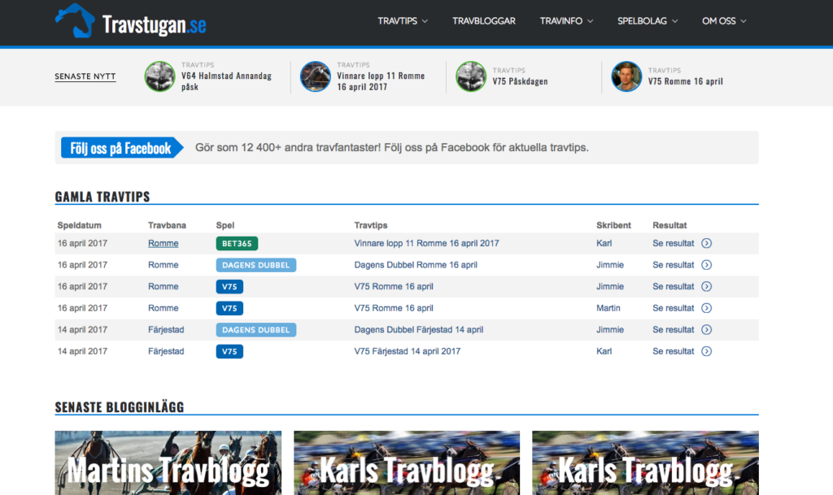Open the V75 Romme 16 april author avatar
This screenshot has height=495, width=833.
click(x=626, y=76)
